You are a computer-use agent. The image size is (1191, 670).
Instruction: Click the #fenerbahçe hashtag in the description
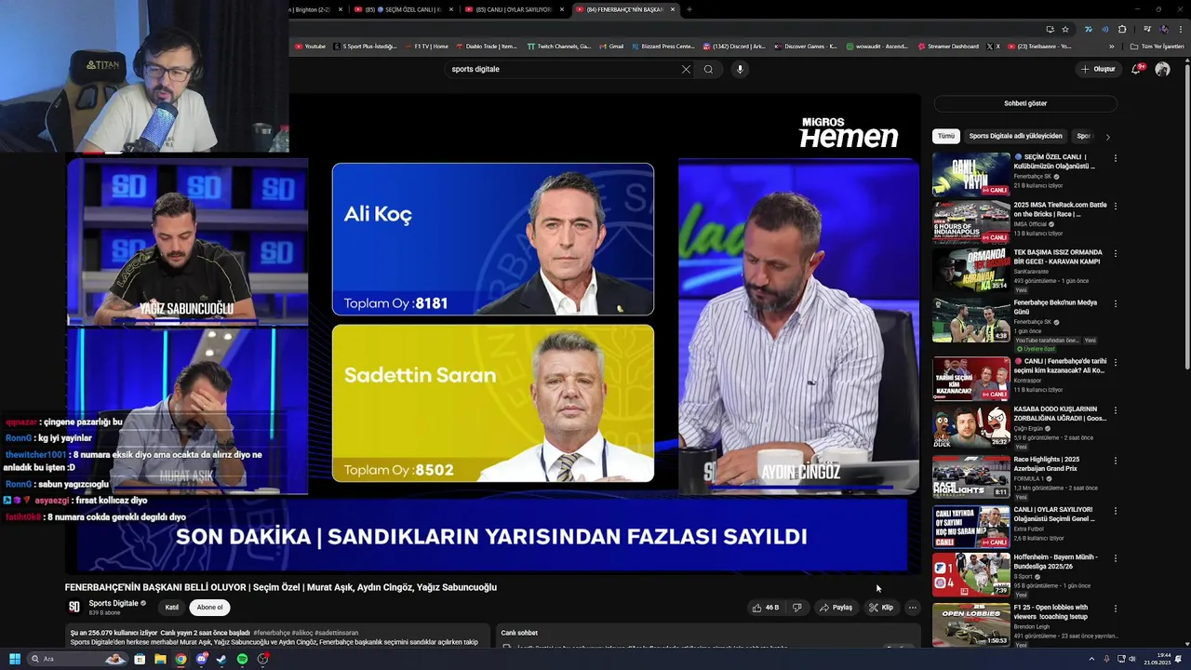(271, 633)
